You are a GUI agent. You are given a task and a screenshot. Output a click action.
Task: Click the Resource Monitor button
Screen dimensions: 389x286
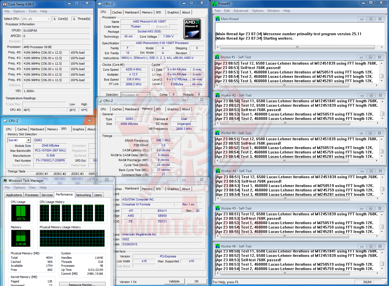pos(82,284)
